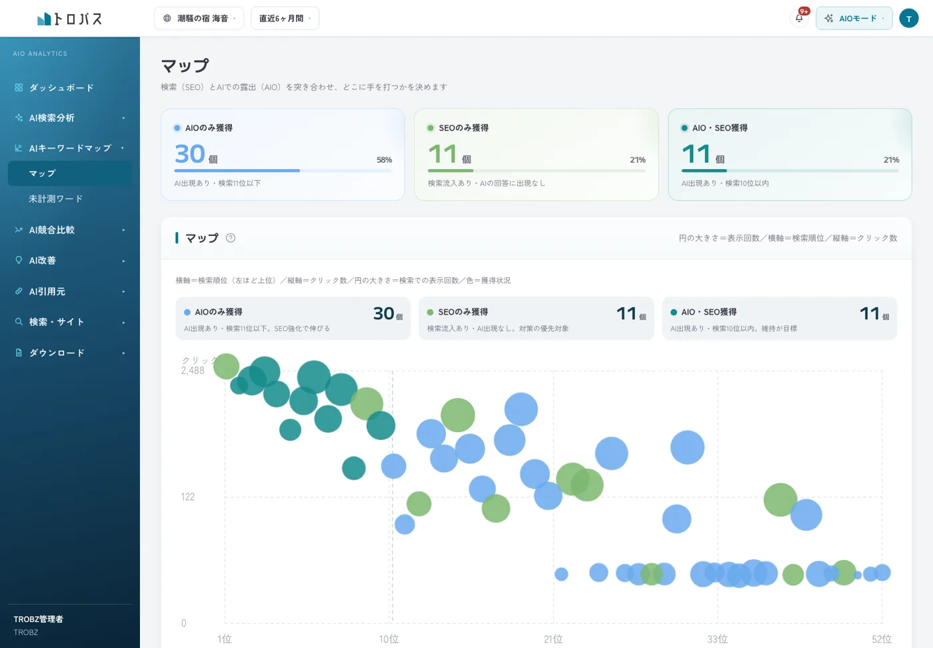Expand the AI引用元 menu chevron

tap(123, 291)
